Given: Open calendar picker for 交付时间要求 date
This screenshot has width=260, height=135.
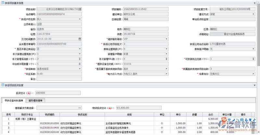Looking at the screenshot, I should tap(80, 39).
